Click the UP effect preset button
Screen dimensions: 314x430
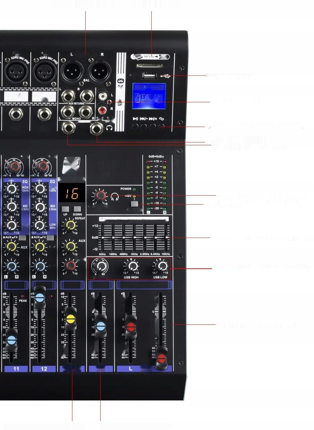(65, 208)
